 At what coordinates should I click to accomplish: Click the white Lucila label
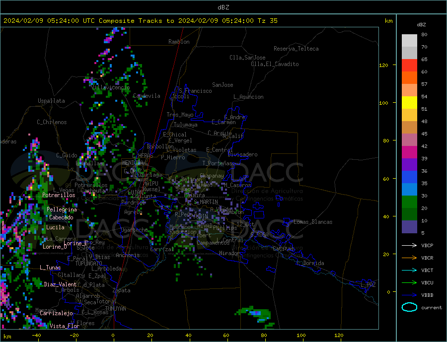click(x=55, y=227)
